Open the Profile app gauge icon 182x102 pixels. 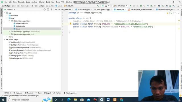coord(148,6)
